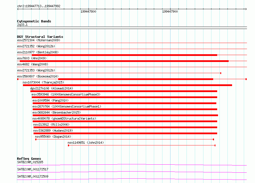This screenshot has width=255, height=183.
Task: Select the 2q33.1 band label
Action: point(22,25)
